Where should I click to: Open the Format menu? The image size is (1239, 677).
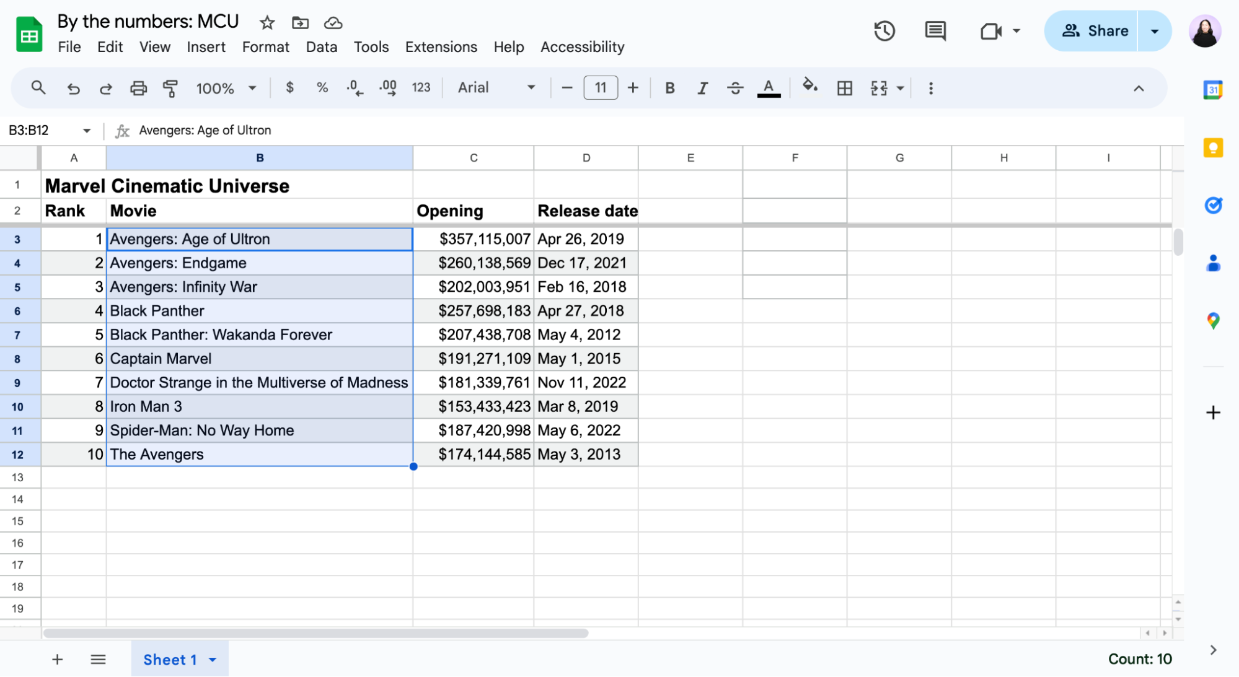click(x=266, y=47)
